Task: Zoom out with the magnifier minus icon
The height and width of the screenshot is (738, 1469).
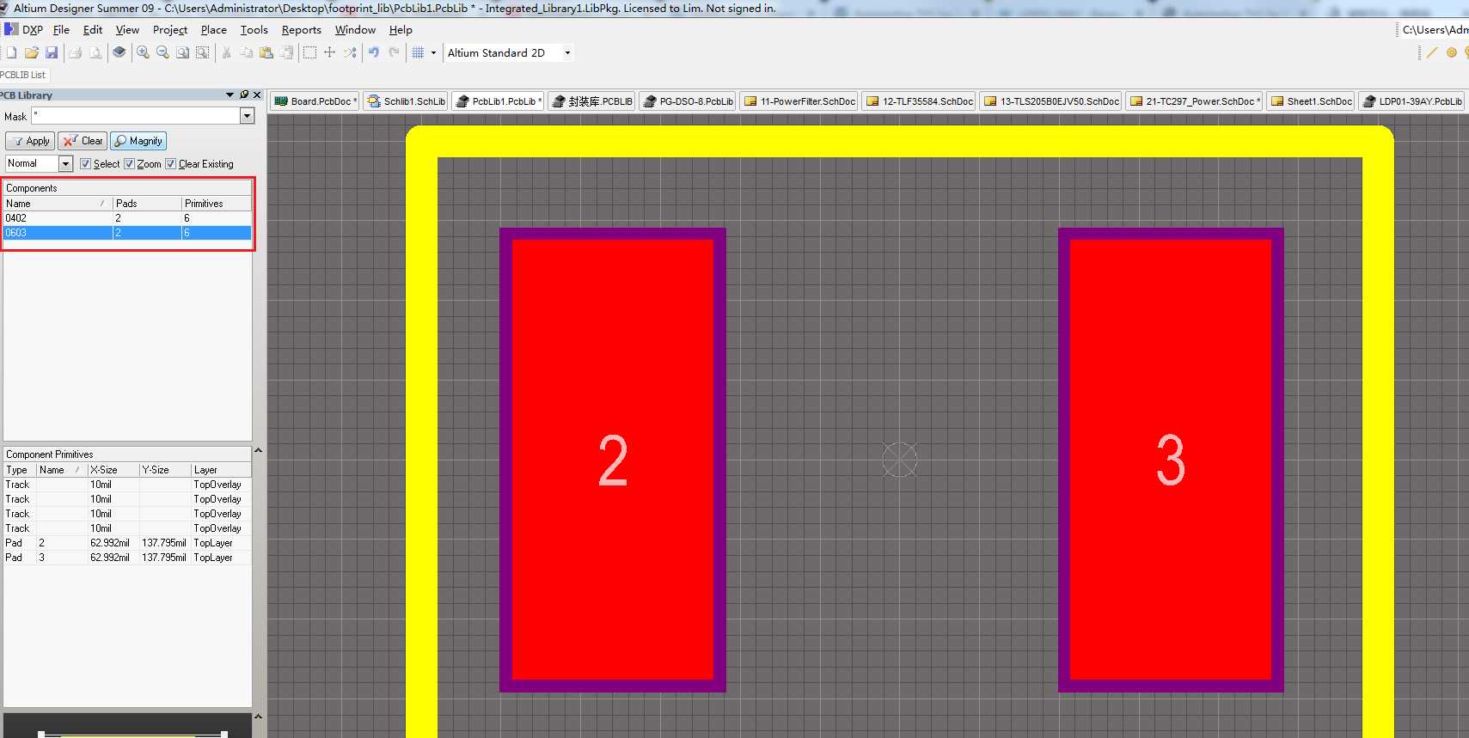Action: [162, 52]
